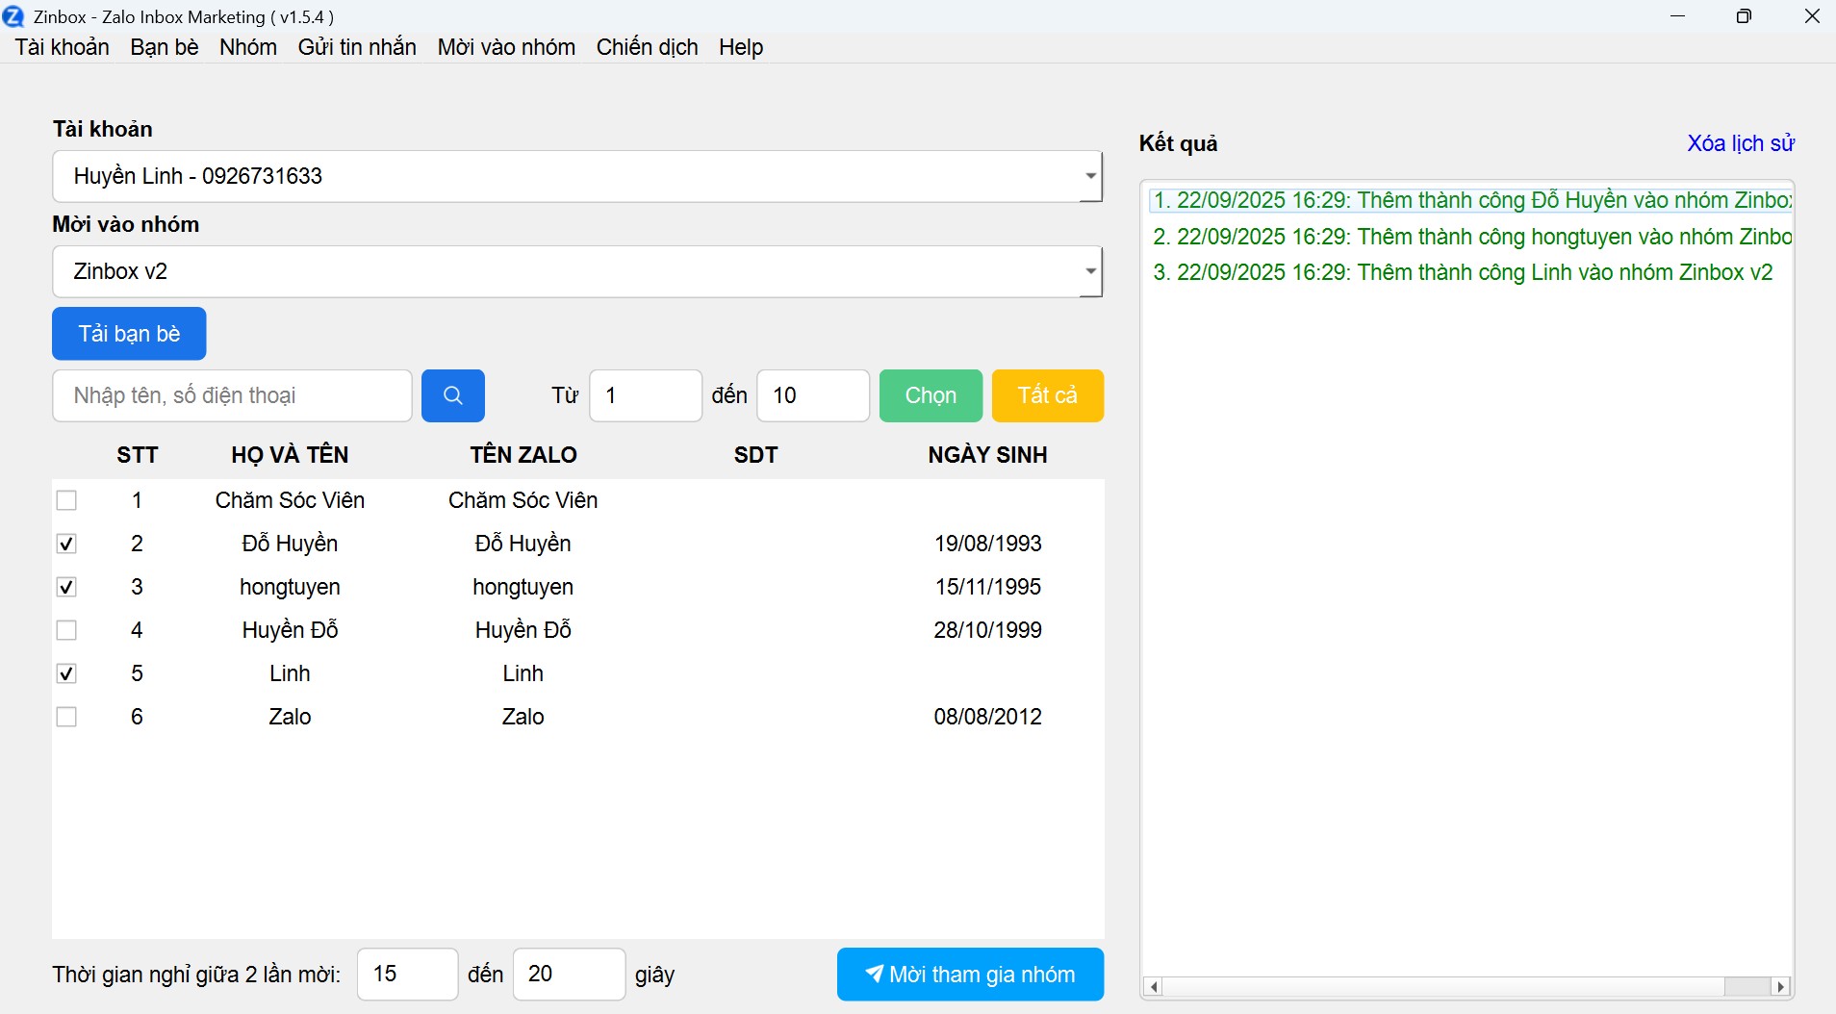Select the Zalo row checkbox
The height and width of the screenshot is (1014, 1836).
66,717
